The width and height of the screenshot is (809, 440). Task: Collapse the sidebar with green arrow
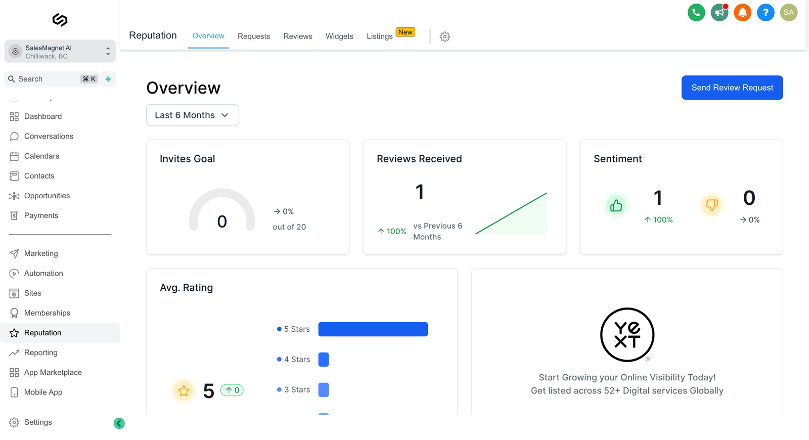coord(119,423)
